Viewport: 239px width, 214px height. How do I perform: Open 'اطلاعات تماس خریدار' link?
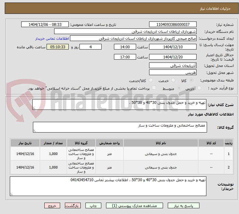[52, 39]
